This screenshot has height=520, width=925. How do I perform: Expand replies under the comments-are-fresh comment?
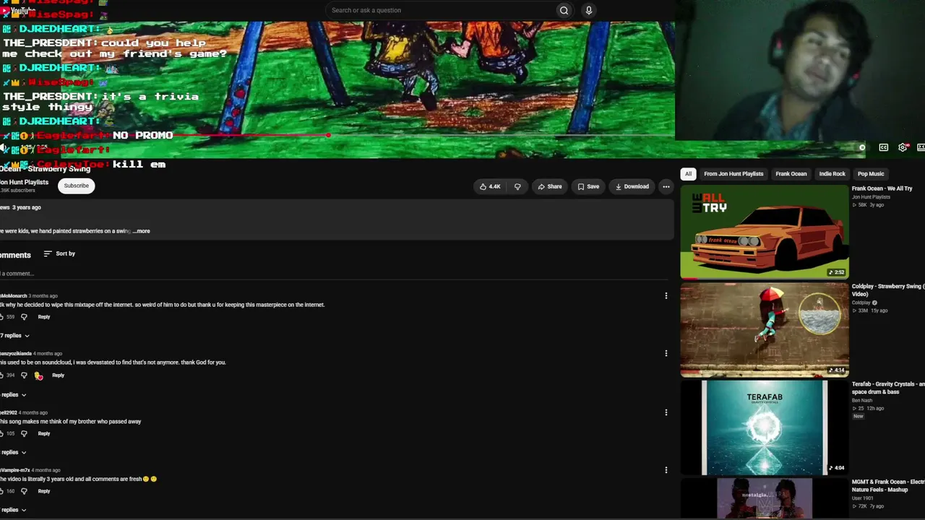pos(13,510)
